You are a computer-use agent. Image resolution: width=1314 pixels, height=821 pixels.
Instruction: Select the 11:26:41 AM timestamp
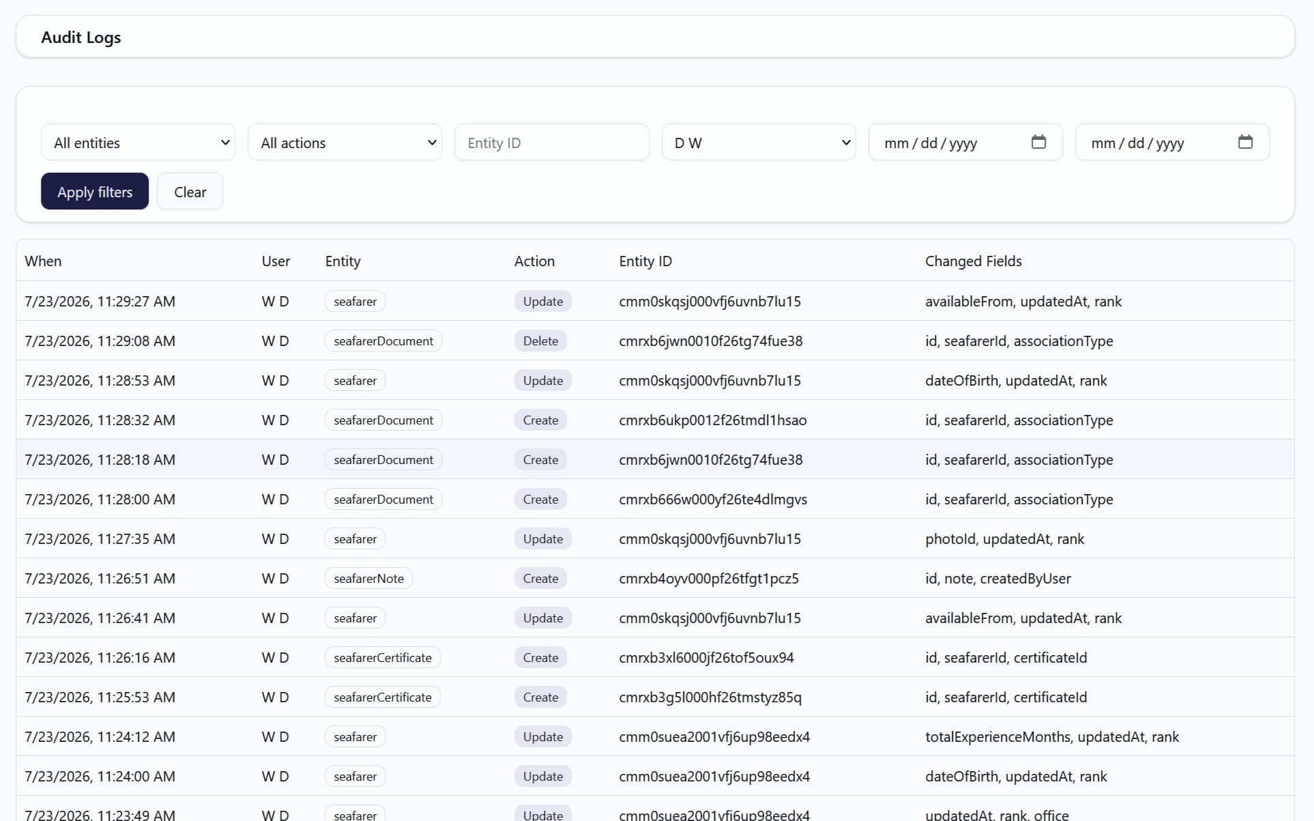tap(100, 618)
